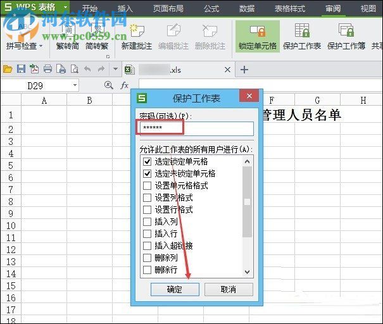Click the redo arrow
383x324 pixels.
pyautogui.click(x=101, y=69)
